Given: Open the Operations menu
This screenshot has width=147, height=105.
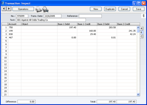Looking at the screenshot, I should (23, 9).
